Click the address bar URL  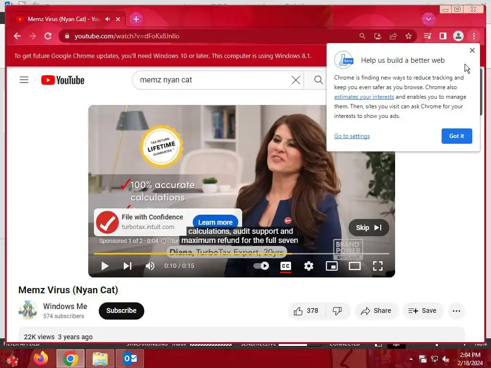click(x=127, y=36)
